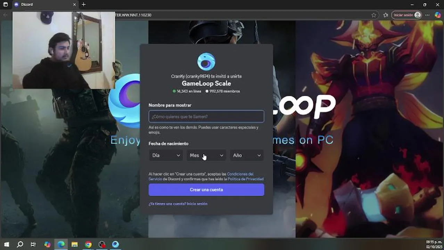Screen dimensions: 444x250
Task: Open Task View in taskbar
Action: pyautogui.click(x=33, y=244)
